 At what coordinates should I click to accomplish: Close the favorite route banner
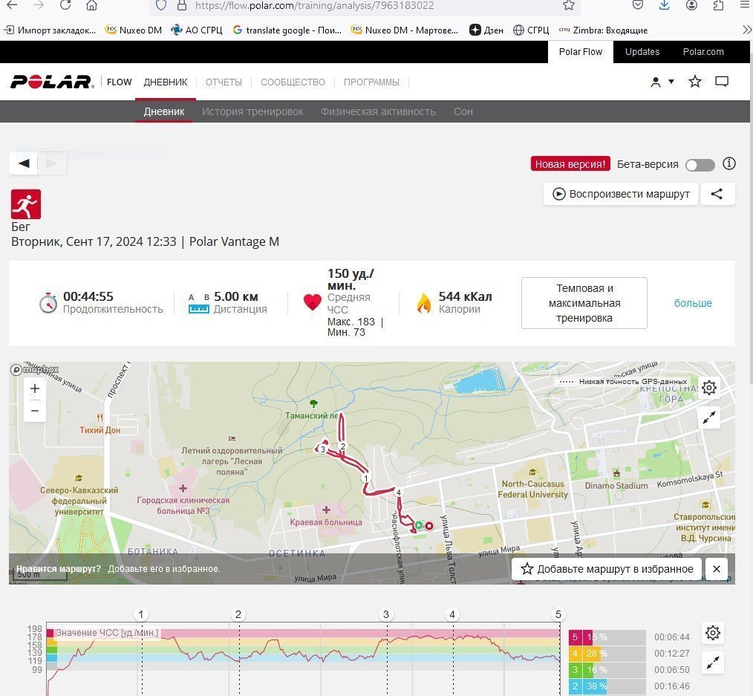tap(717, 569)
